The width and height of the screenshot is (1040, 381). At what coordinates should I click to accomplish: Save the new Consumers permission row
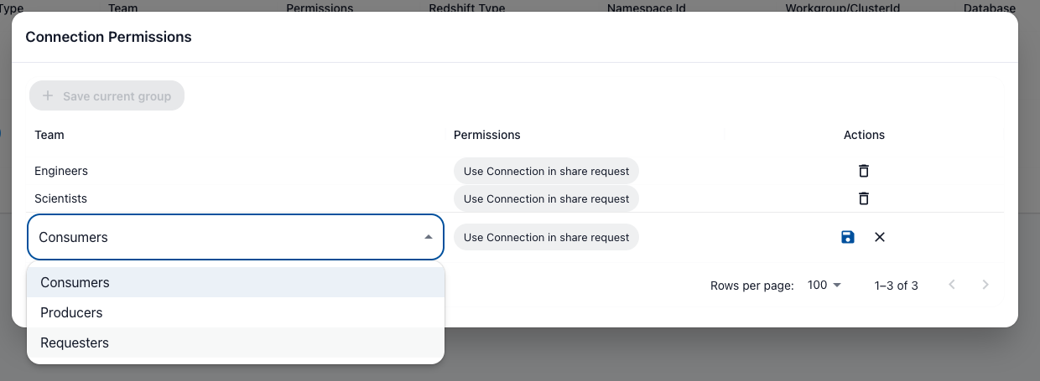coord(848,237)
